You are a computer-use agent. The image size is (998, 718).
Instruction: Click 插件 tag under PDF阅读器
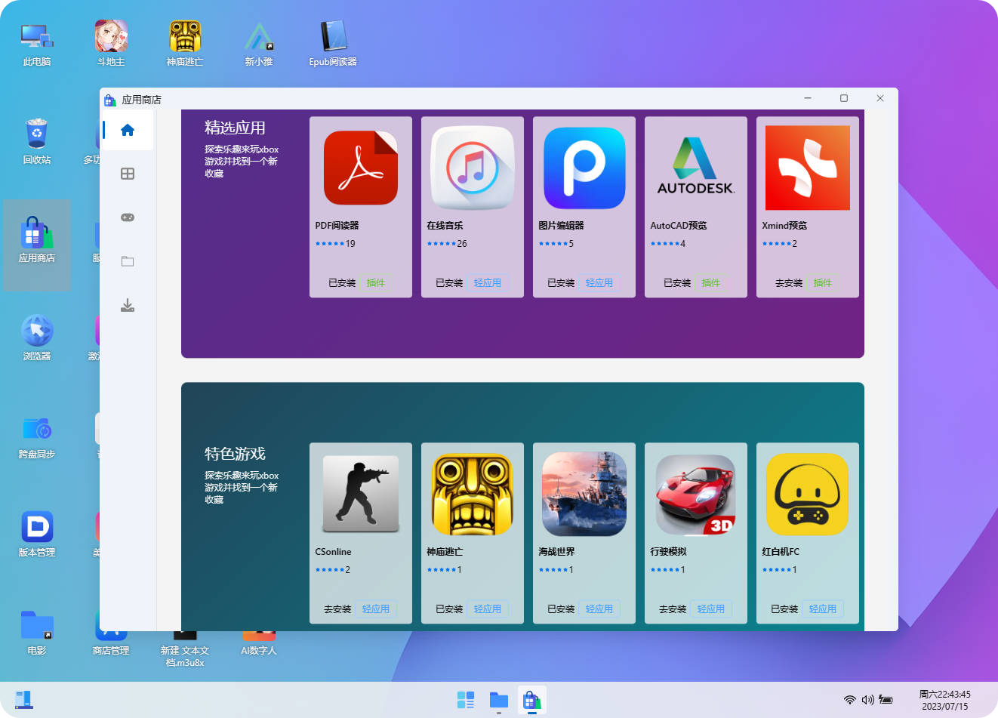[376, 283]
